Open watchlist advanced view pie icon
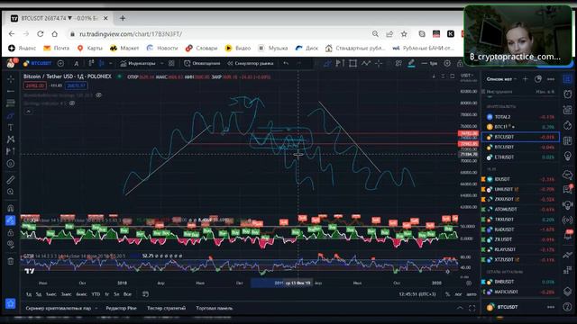Viewport: 577px width, 324px height. [x=538, y=79]
